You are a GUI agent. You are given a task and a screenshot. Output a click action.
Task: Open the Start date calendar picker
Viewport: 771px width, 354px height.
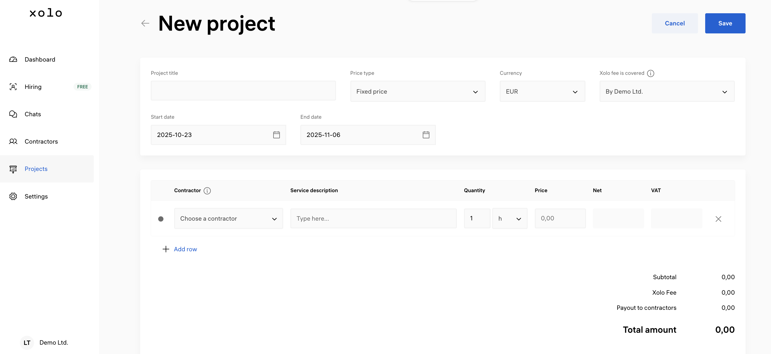click(276, 135)
